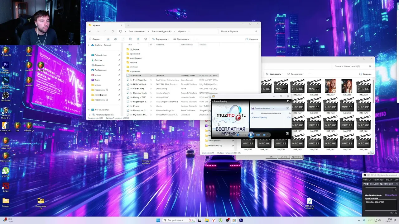This screenshot has height=224, width=399.
Task: Open the Подробнее link in OBS panel
Action: 391,195
